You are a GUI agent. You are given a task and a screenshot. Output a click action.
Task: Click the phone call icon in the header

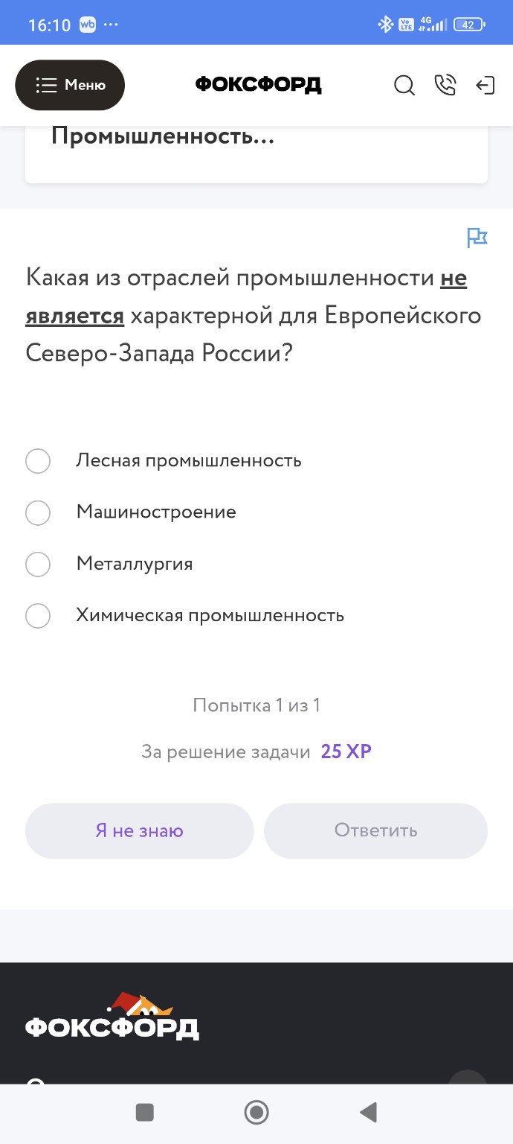click(445, 86)
